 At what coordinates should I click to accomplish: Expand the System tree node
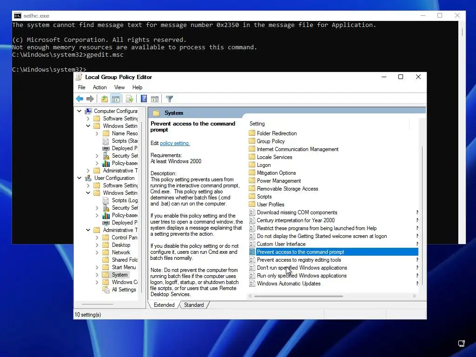pos(97,275)
